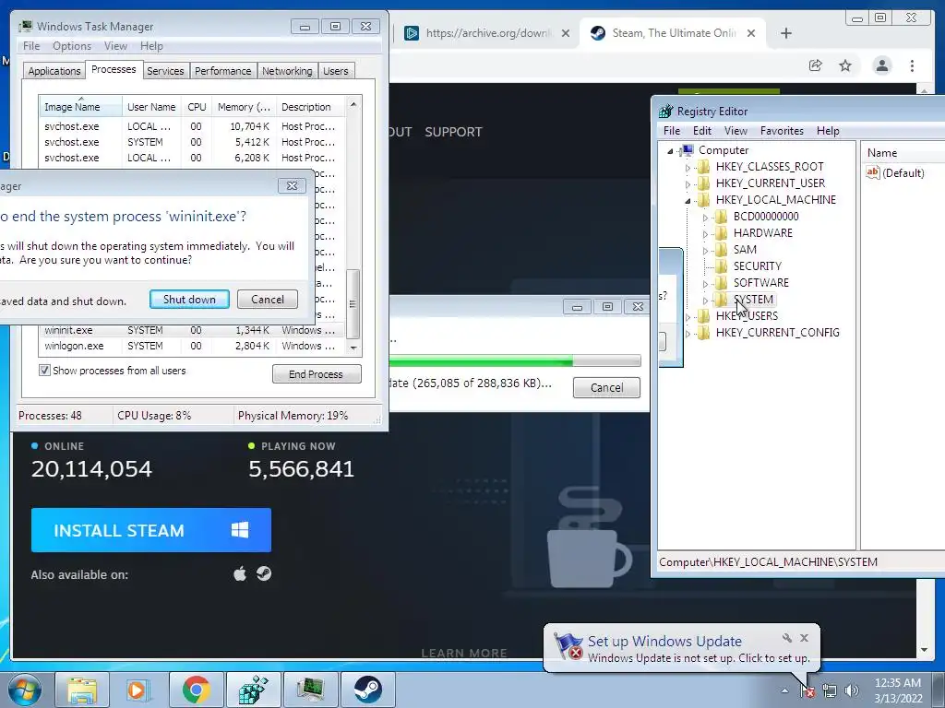Expand the SOFTWARE key

point(705,284)
